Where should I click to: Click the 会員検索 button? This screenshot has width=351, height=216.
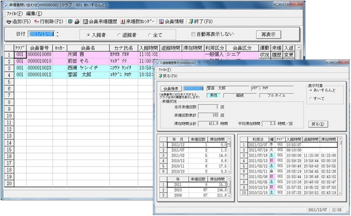point(171,89)
